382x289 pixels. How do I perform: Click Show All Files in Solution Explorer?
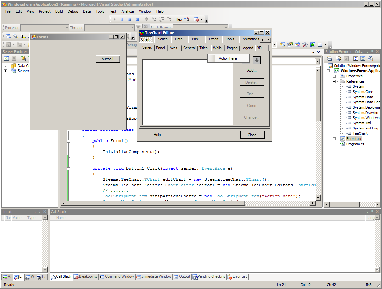pos(339,58)
